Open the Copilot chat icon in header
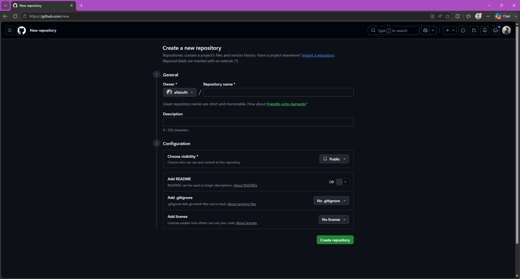Image resolution: width=520 pixels, height=279 pixels. pos(425,30)
